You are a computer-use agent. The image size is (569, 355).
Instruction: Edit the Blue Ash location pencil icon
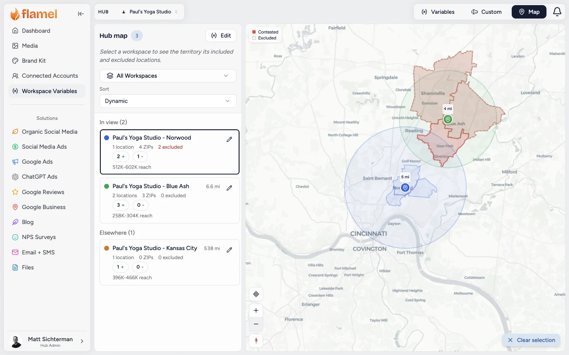tap(229, 188)
